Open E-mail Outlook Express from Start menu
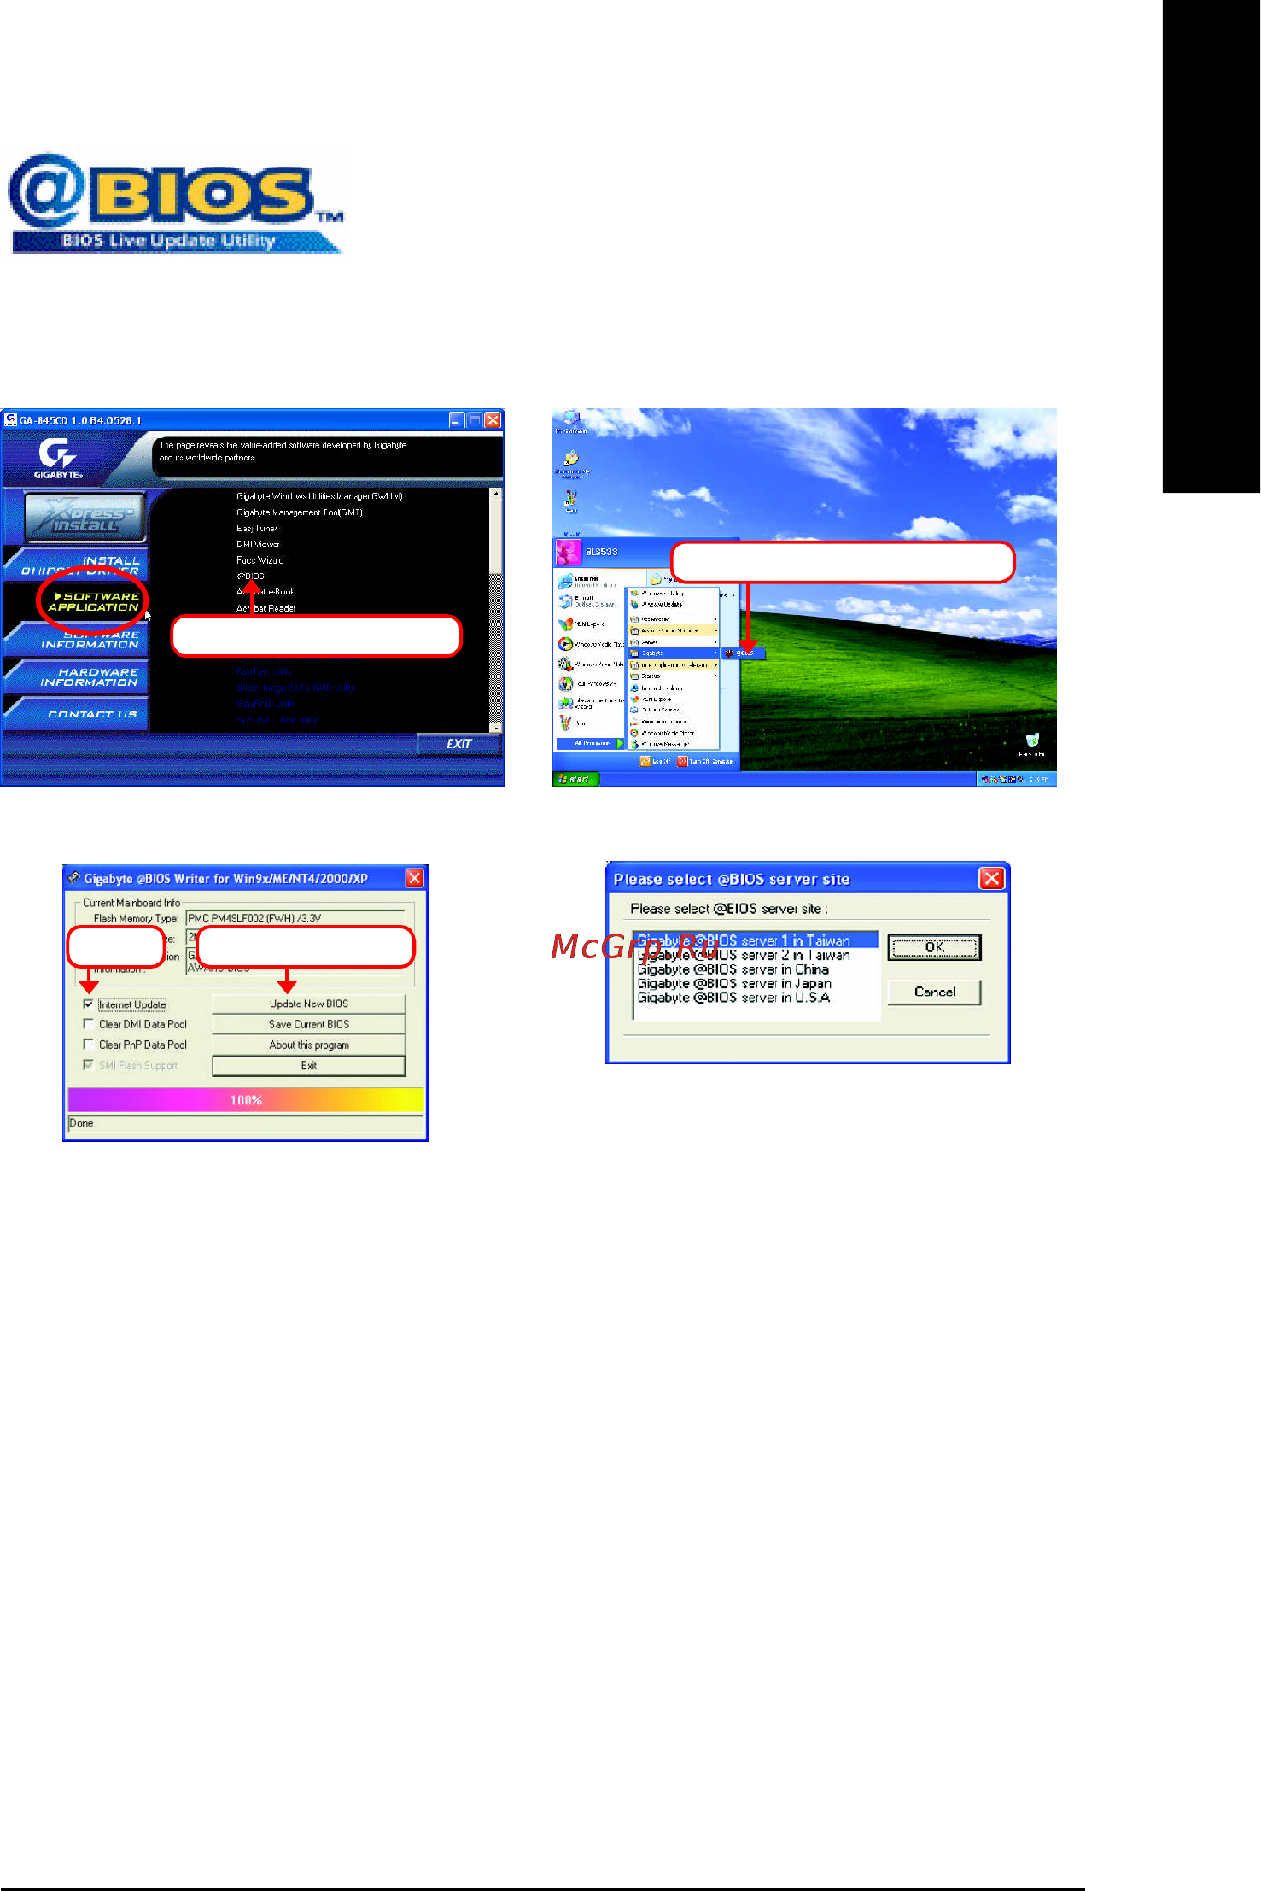 tap(589, 601)
